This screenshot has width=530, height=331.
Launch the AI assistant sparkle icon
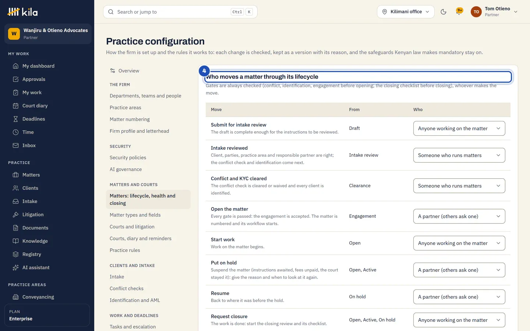15,267
